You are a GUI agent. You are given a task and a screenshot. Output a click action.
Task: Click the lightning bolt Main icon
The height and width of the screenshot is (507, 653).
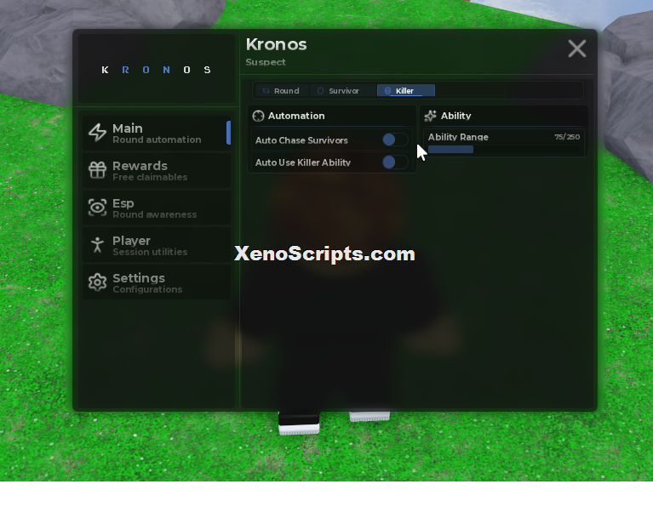click(x=97, y=133)
